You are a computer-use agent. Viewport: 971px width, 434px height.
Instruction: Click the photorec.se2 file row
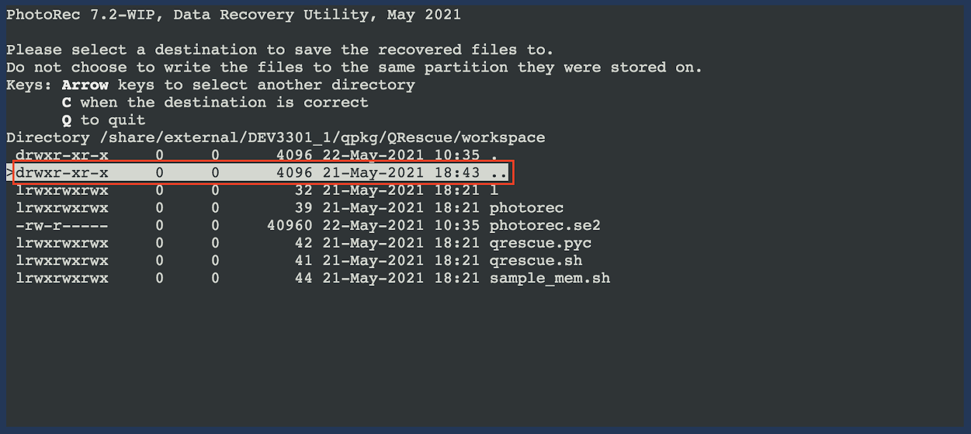[x=308, y=226]
